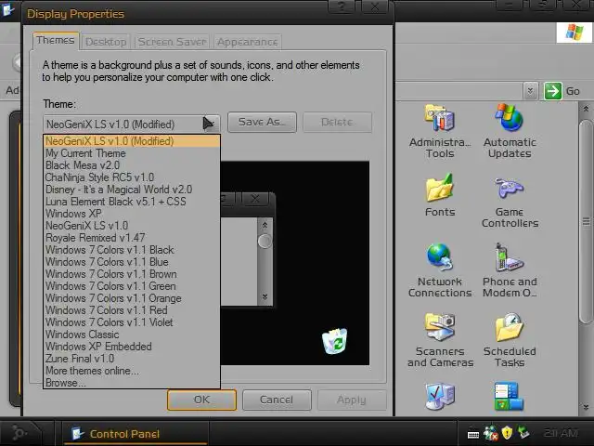Viewport: 594px width, 446px height.
Task: Select Windows 7 Colors v1.1 Blue
Action: pos(132,262)
